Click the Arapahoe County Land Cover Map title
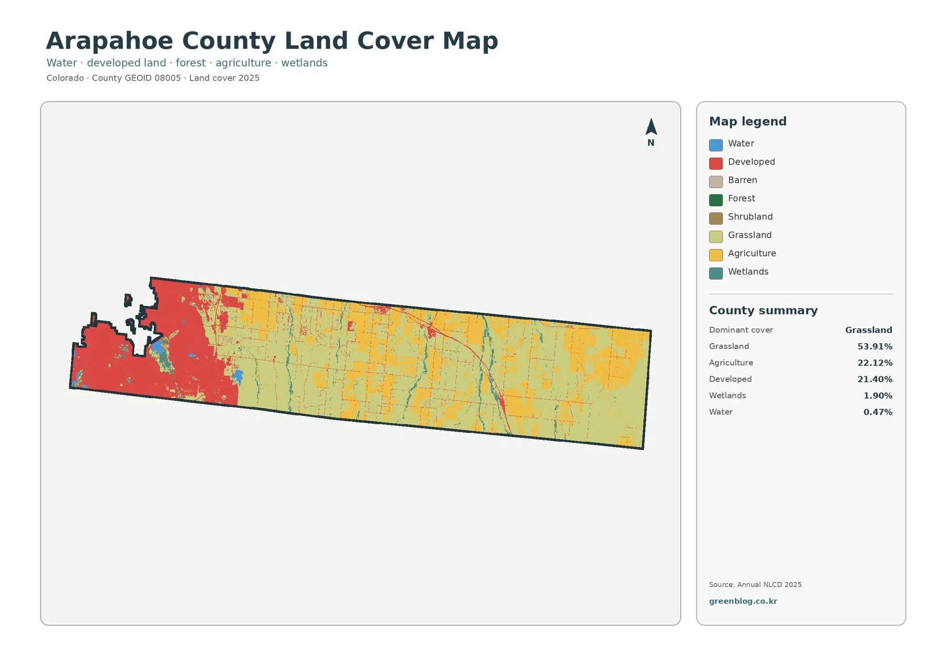This screenshot has height=669, width=946. [272, 41]
